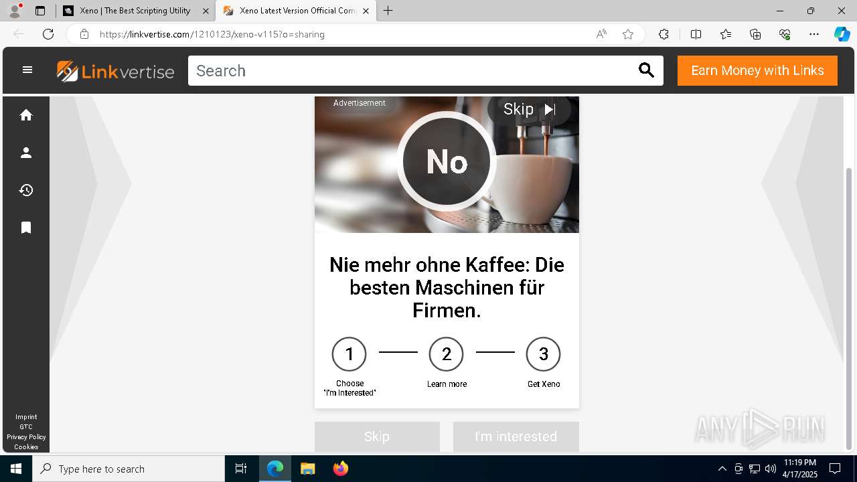Open the Cookies link

[26, 447]
